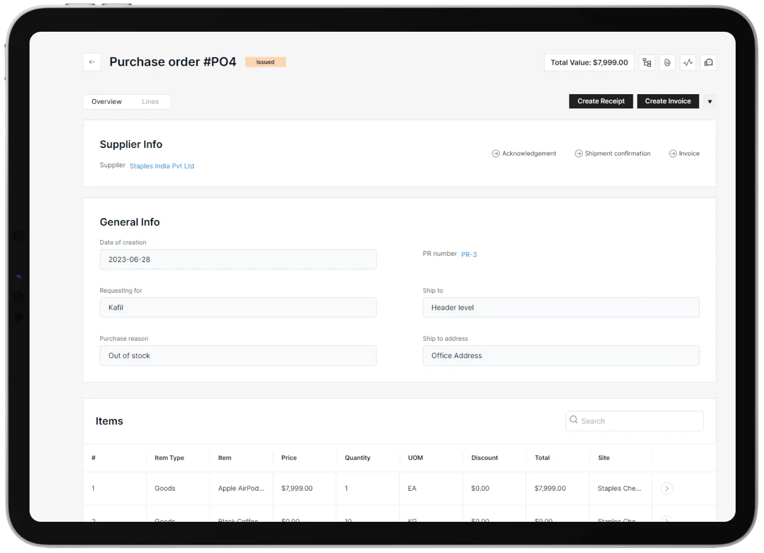The image size is (764, 553).
Task: Click the Price column header
Action: 289,458
